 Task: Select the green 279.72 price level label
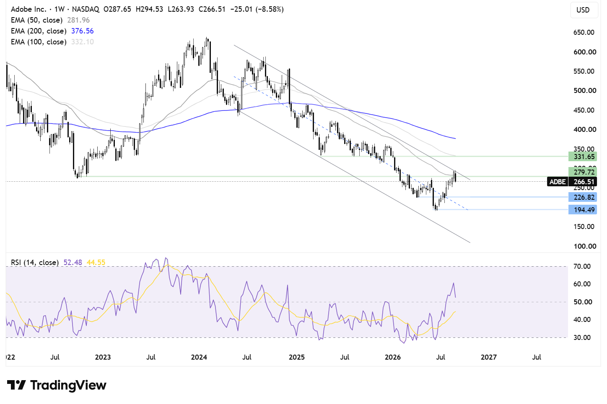coord(583,172)
